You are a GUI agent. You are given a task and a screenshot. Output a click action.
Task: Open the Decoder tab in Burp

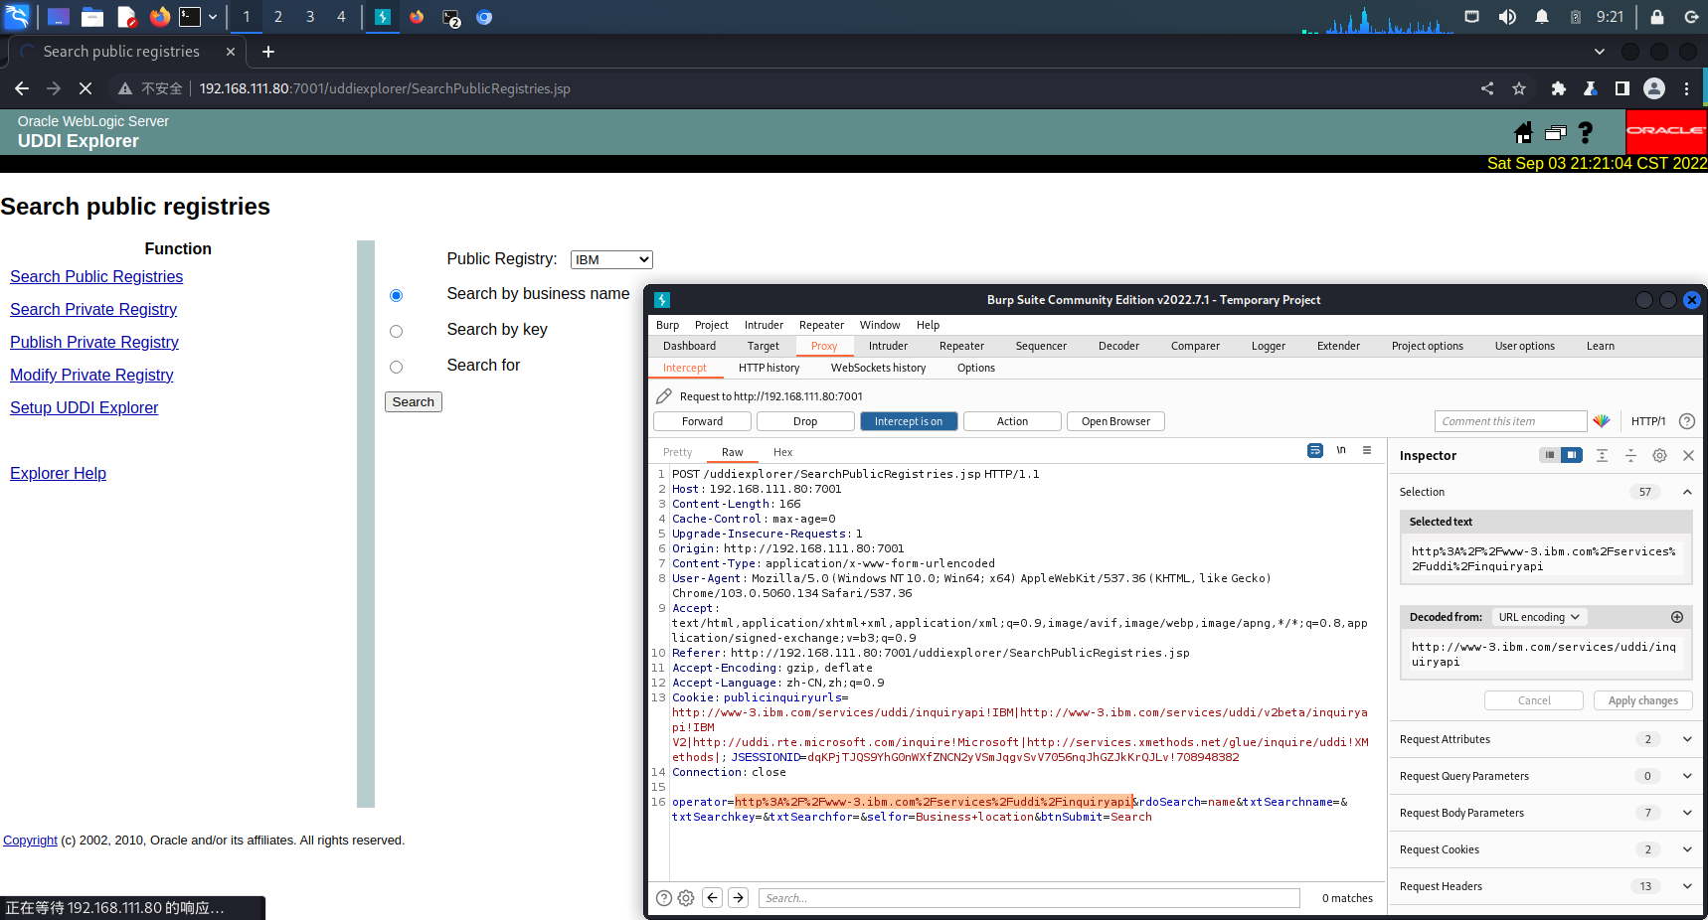pos(1118,346)
